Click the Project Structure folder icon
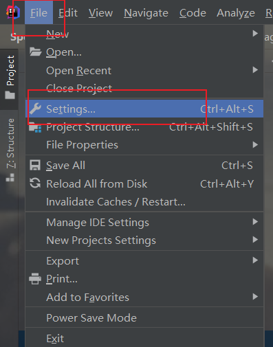This screenshot has height=347, width=273. click(35, 127)
